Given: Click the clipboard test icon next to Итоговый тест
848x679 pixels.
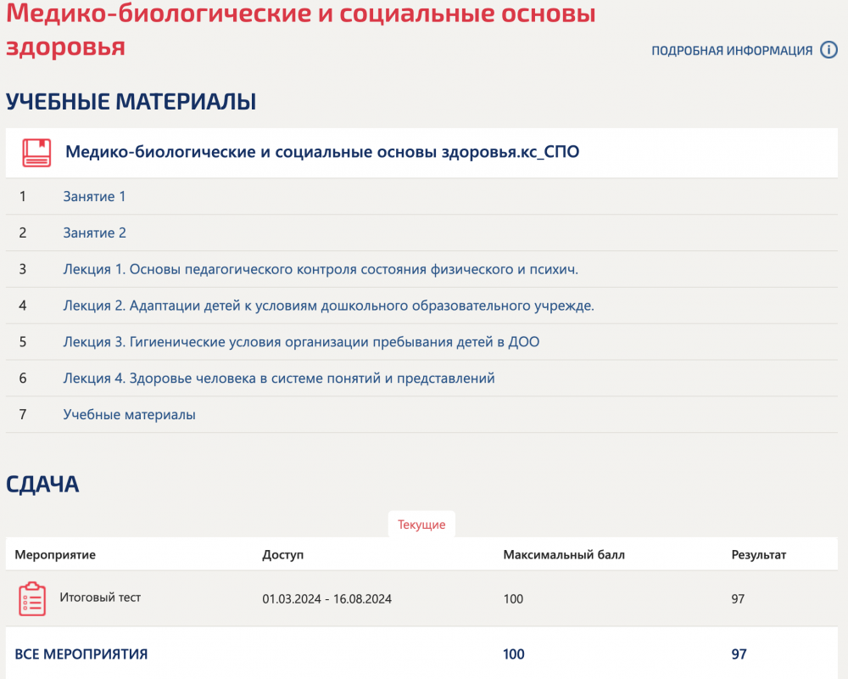Looking at the screenshot, I should (32, 599).
